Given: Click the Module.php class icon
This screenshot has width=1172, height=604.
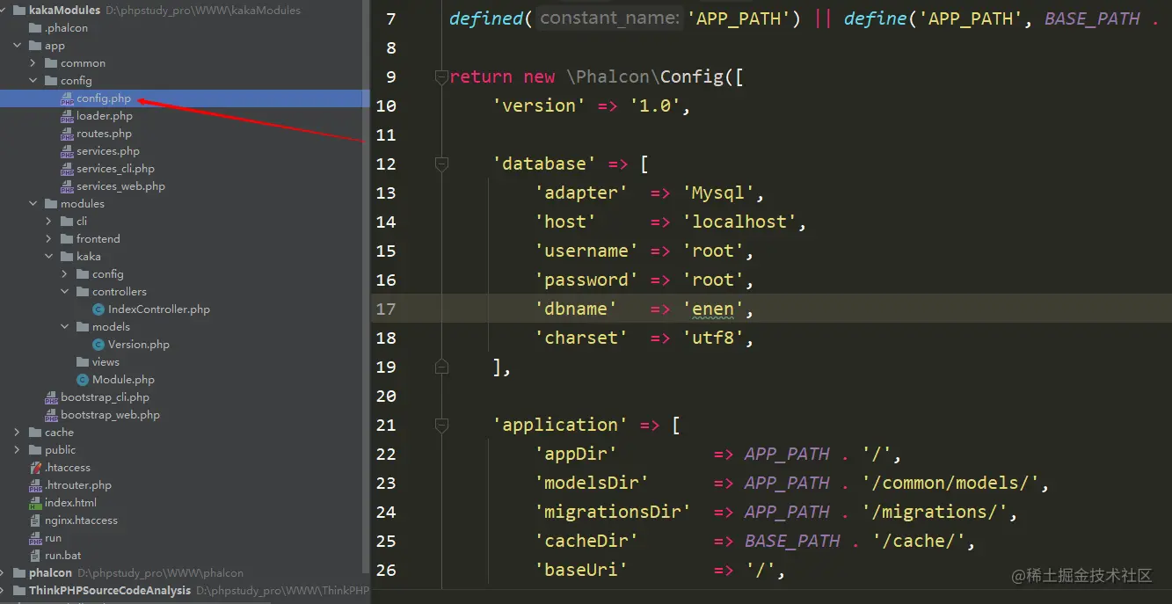Looking at the screenshot, I should (x=83, y=380).
